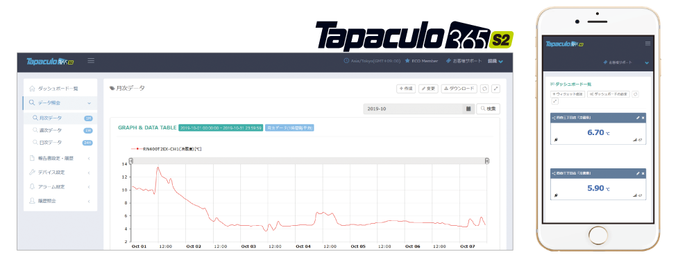Click the share icon on the 5.90 ℃ widget
The width and height of the screenshot is (687, 257).
click(554, 174)
